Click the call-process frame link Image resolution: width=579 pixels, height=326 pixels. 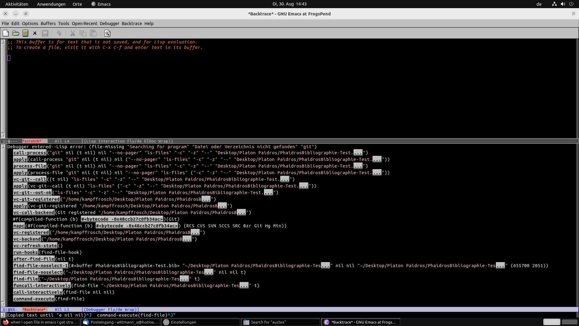point(30,153)
